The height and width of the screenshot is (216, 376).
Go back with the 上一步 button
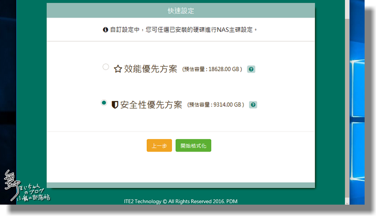(x=159, y=146)
